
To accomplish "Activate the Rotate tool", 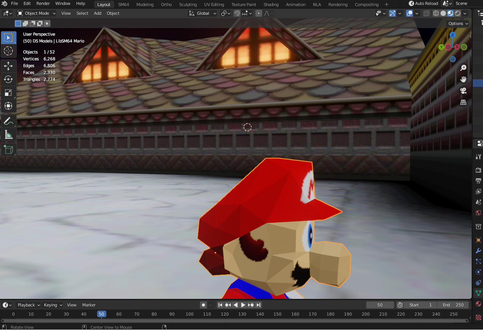I will (x=8, y=79).
